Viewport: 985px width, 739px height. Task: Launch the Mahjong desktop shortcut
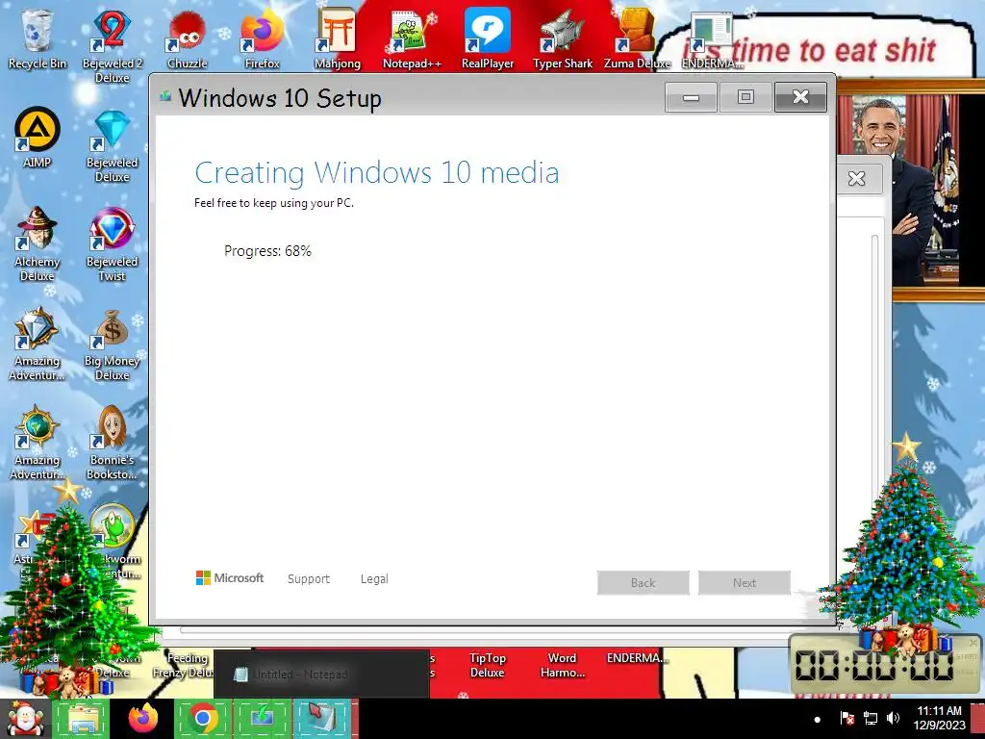[x=338, y=38]
